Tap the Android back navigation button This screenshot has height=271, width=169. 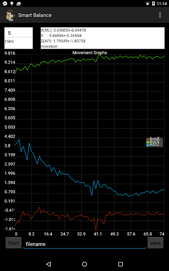pyautogui.click(x=49, y=264)
